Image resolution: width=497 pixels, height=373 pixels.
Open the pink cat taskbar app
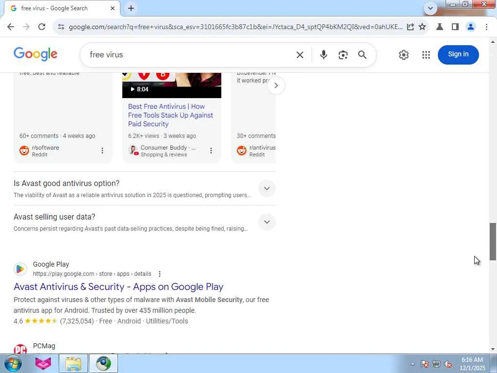[x=43, y=363]
